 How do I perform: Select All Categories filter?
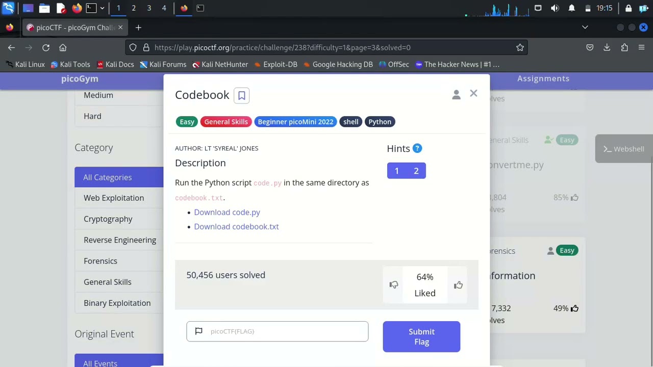tap(119, 177)
